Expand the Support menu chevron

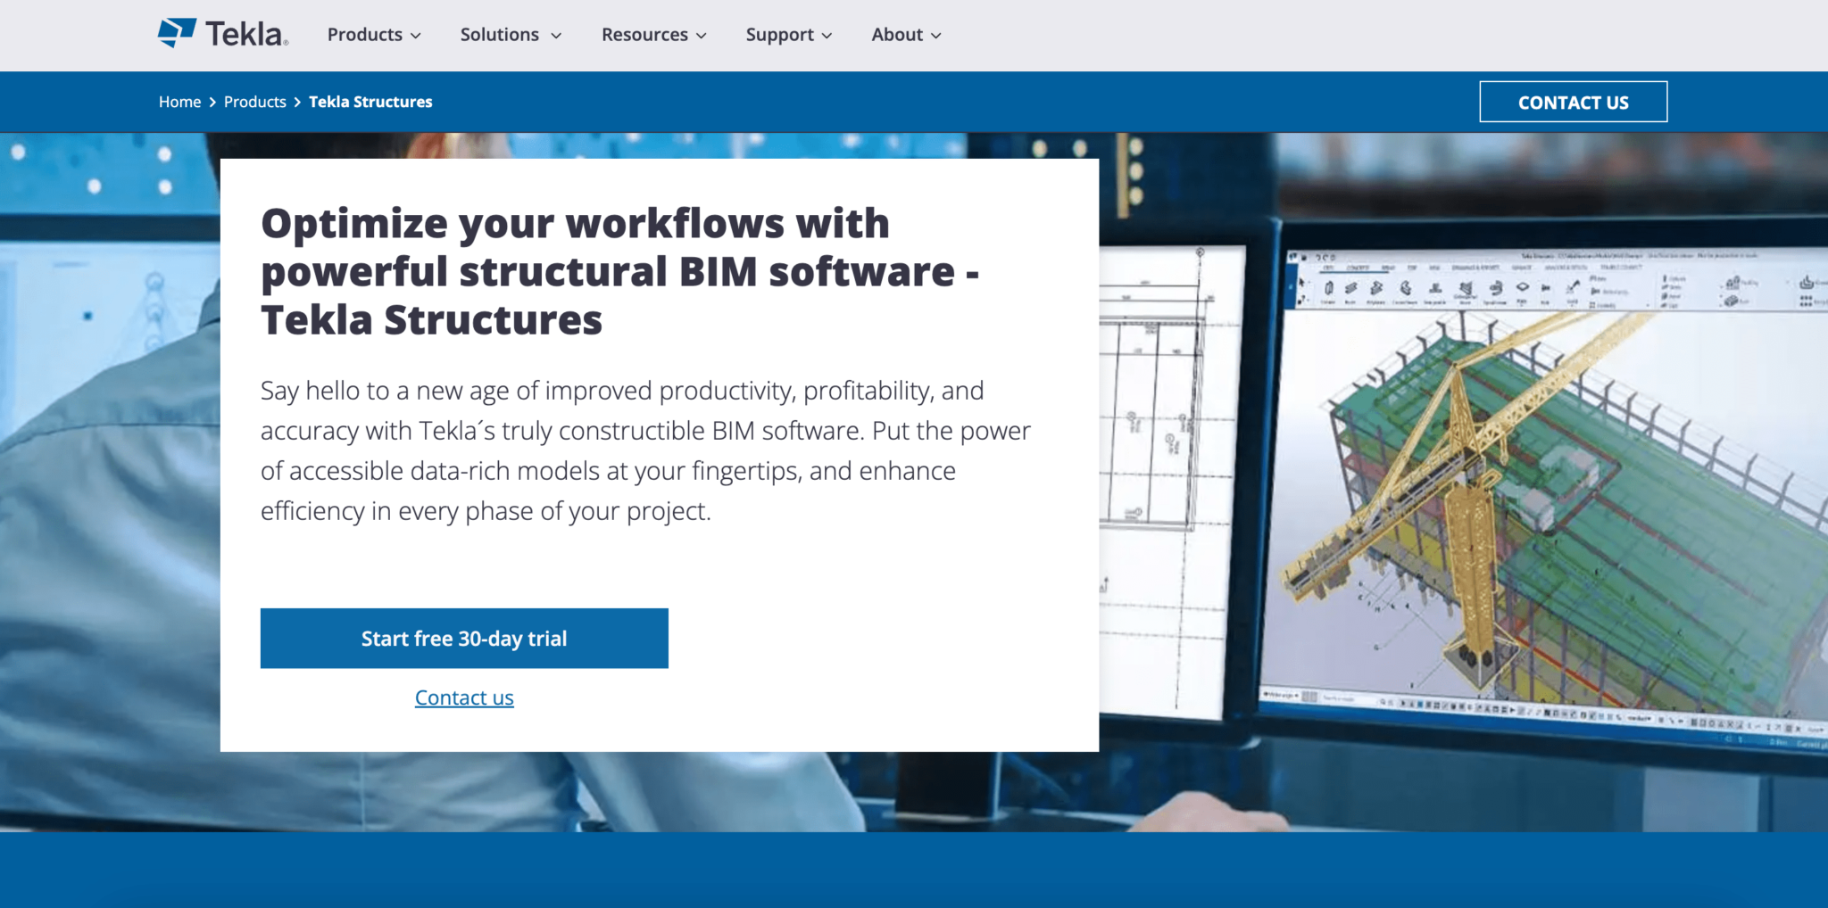click(826, 36)
